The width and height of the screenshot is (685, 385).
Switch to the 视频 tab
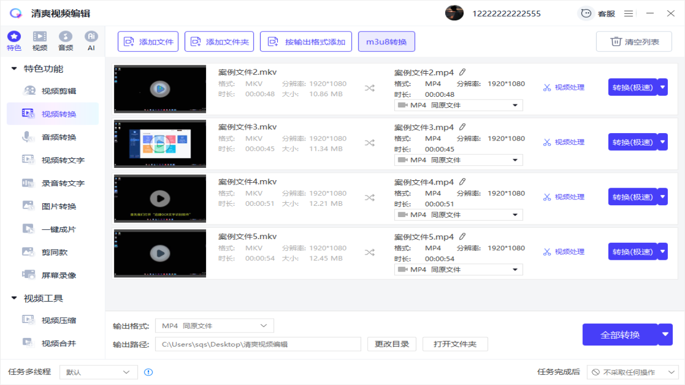tap(40, 41)
